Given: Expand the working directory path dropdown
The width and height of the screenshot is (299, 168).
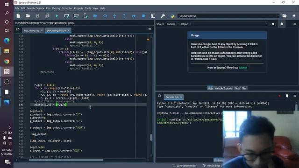Looking at the screenshot, I should point(278,16).
